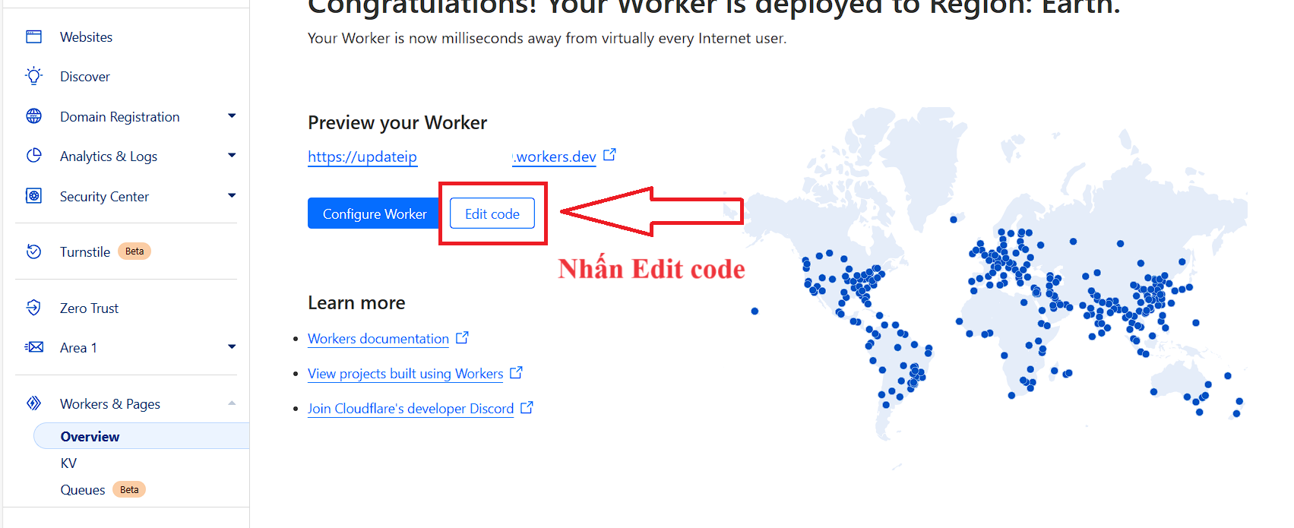Click the Zero Trust shield icon
The width and height of the screenshot is (1294, 528).
(34, 308)
